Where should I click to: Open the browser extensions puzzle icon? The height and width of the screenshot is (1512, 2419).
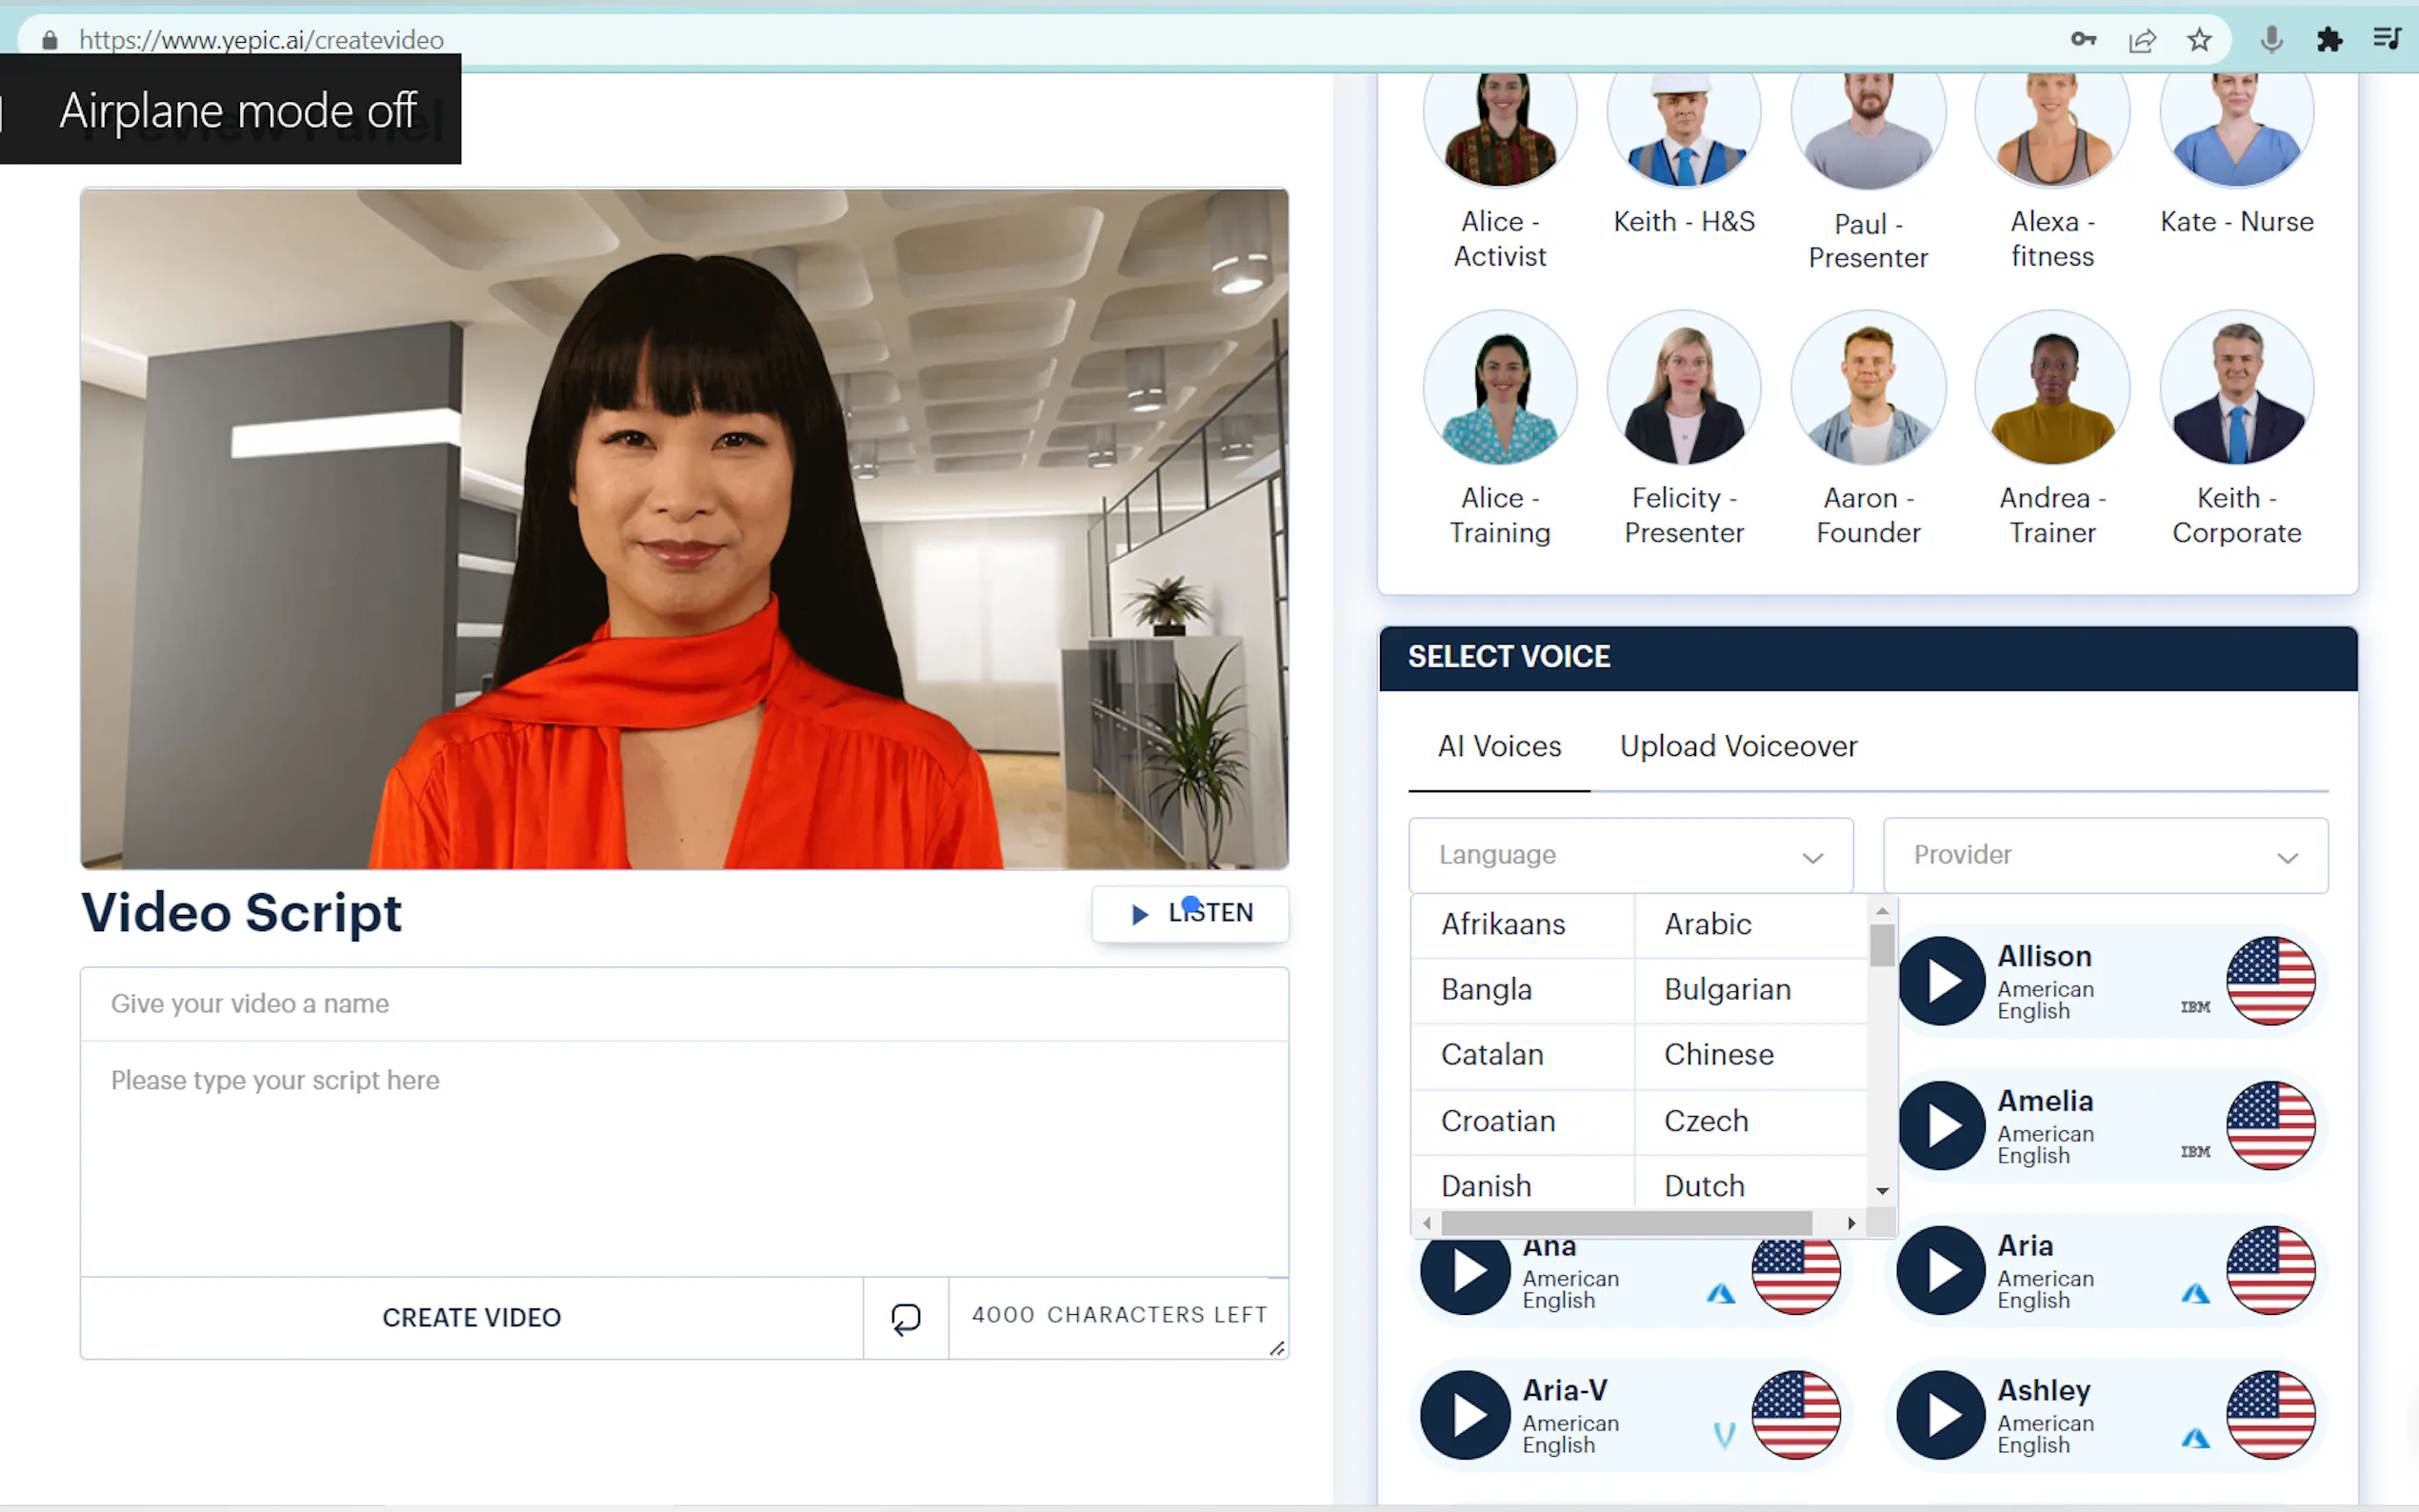[x=2329, y=40]
